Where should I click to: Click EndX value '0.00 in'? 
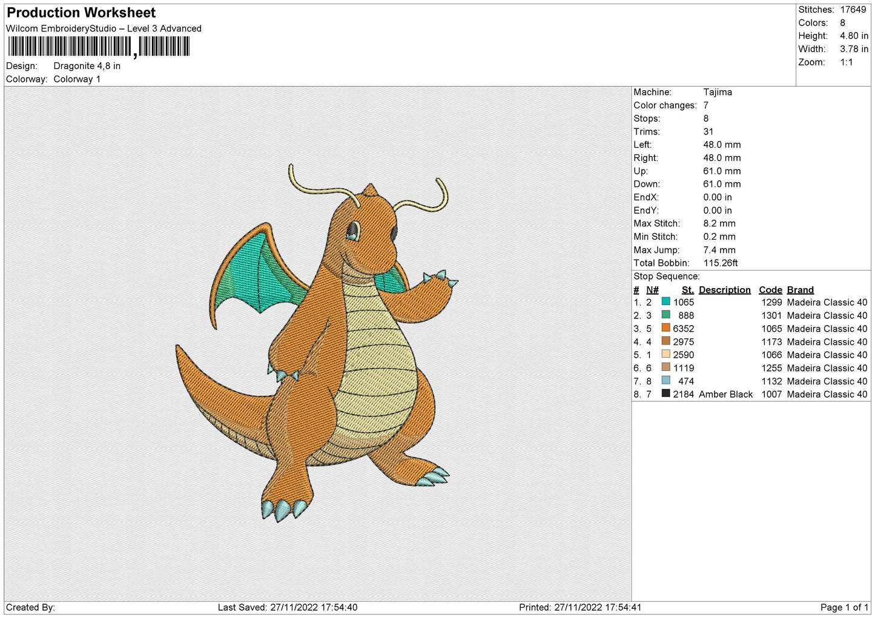click(x=718, y=197)
